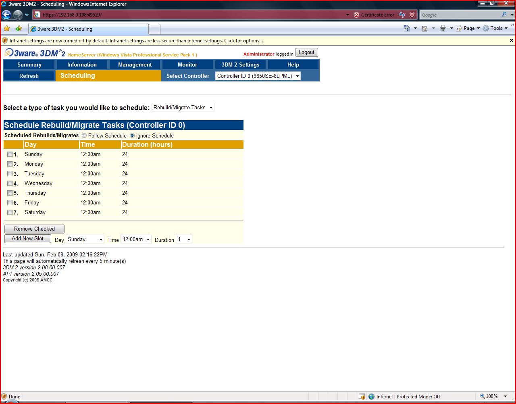The width and height of the screenshot is (516, 404).
Task: Open the 3DM 2 Settings menu
Action: pos(240,65)
